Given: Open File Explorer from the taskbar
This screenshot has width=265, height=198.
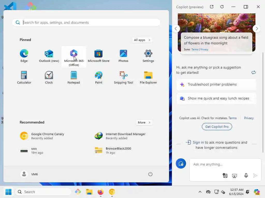Looking at the screenshot, I should [x=89, y=192].
